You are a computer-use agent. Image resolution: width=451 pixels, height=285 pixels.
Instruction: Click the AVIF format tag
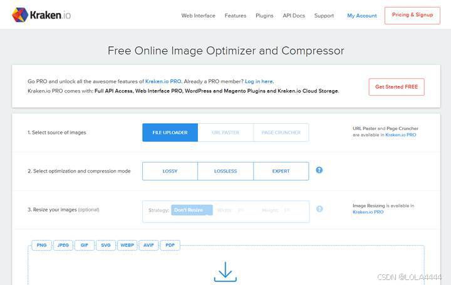pyautogui.click(x=148, y=246)
